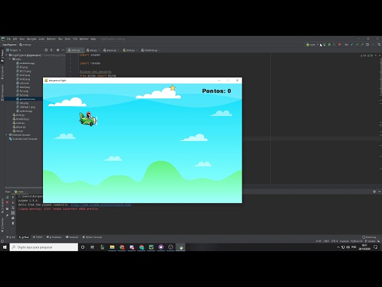Open the Refactor menu

point(51,39)
